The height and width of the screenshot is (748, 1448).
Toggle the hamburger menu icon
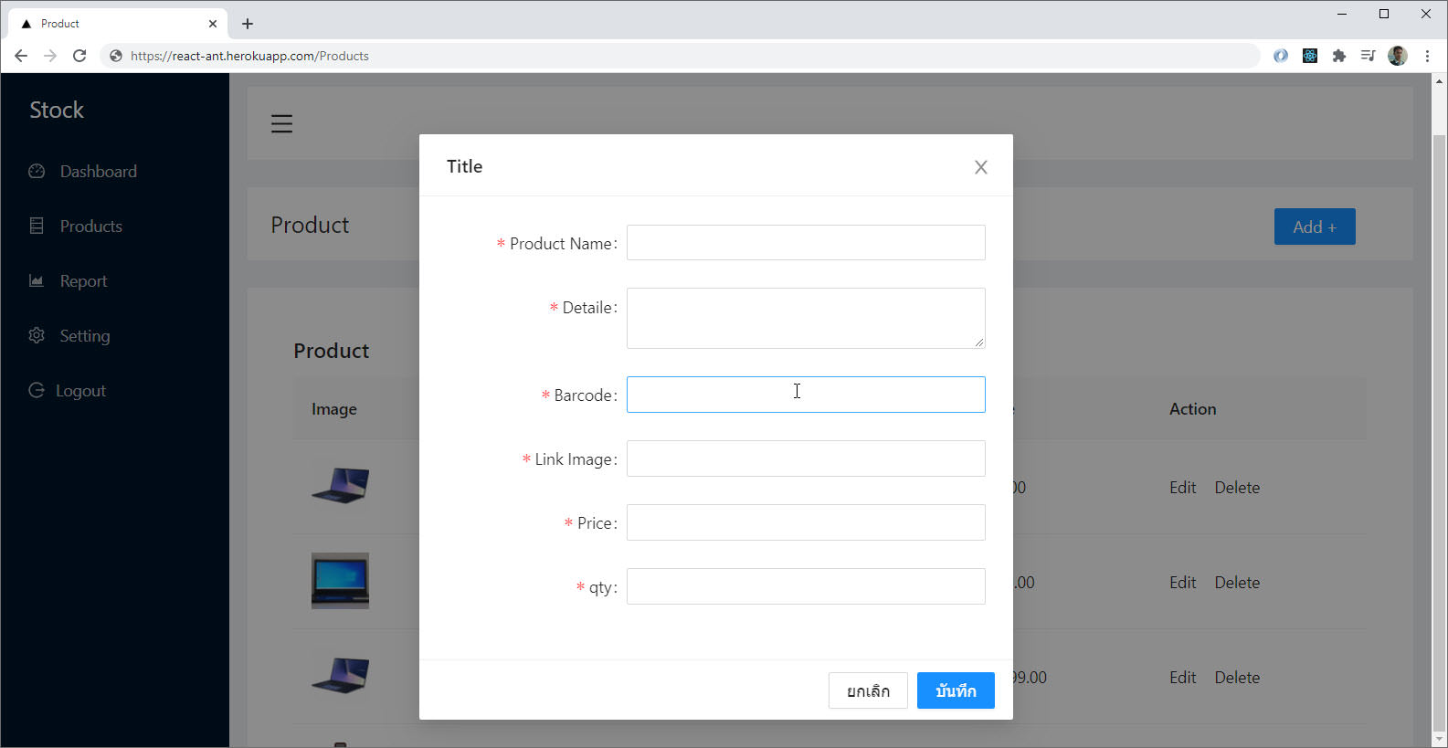pyautogui.click(x=281, y=123)
